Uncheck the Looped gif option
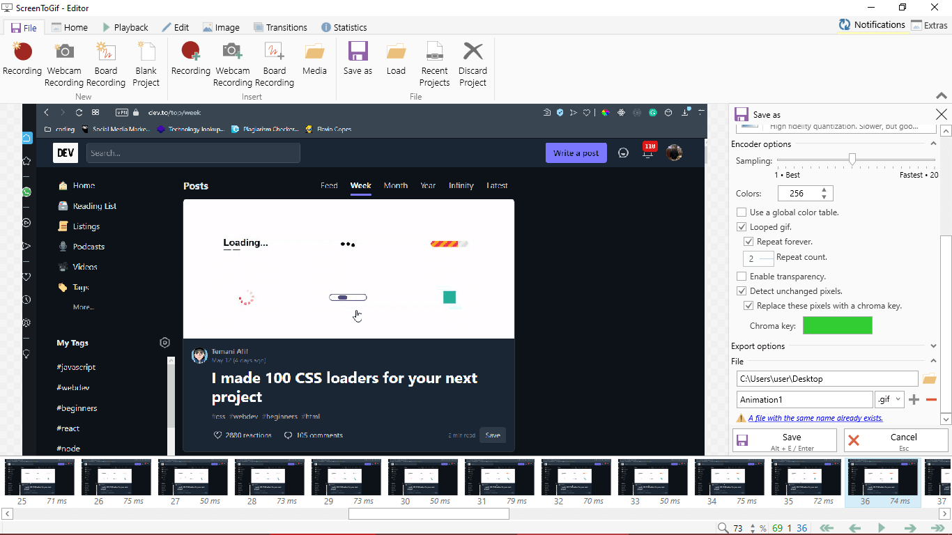 pyautogui.click(x=742, y=227)
